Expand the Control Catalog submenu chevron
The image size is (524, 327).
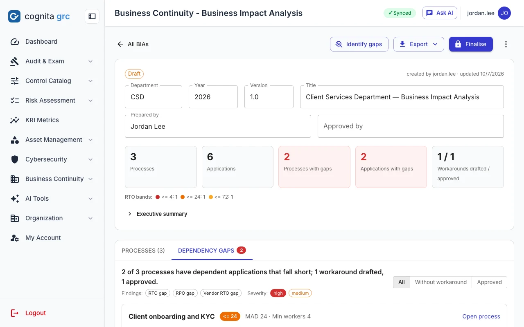(x=90, y=81)
